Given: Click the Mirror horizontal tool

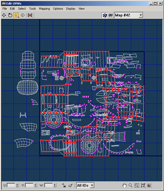Looking at the screenshot, I should (30, 15).
